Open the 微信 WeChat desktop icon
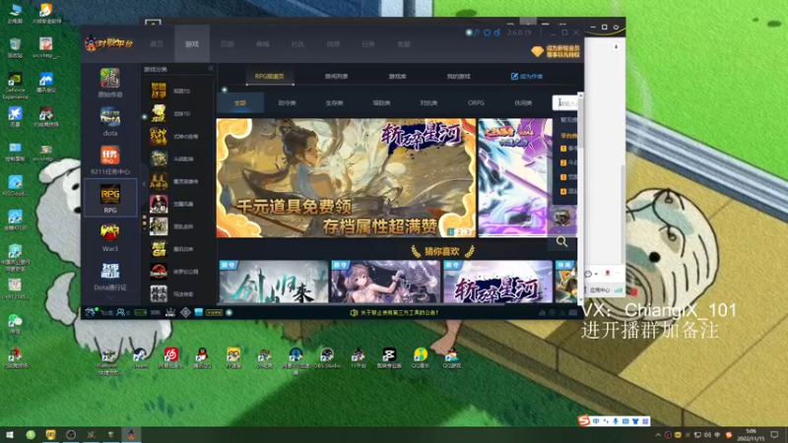Viewport: 788px width, 443px height. [15, 324]
